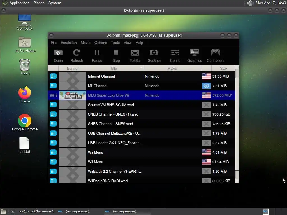Open the Movie menu
The width and height of the screenshot is (287, 215).
(85, 43)
